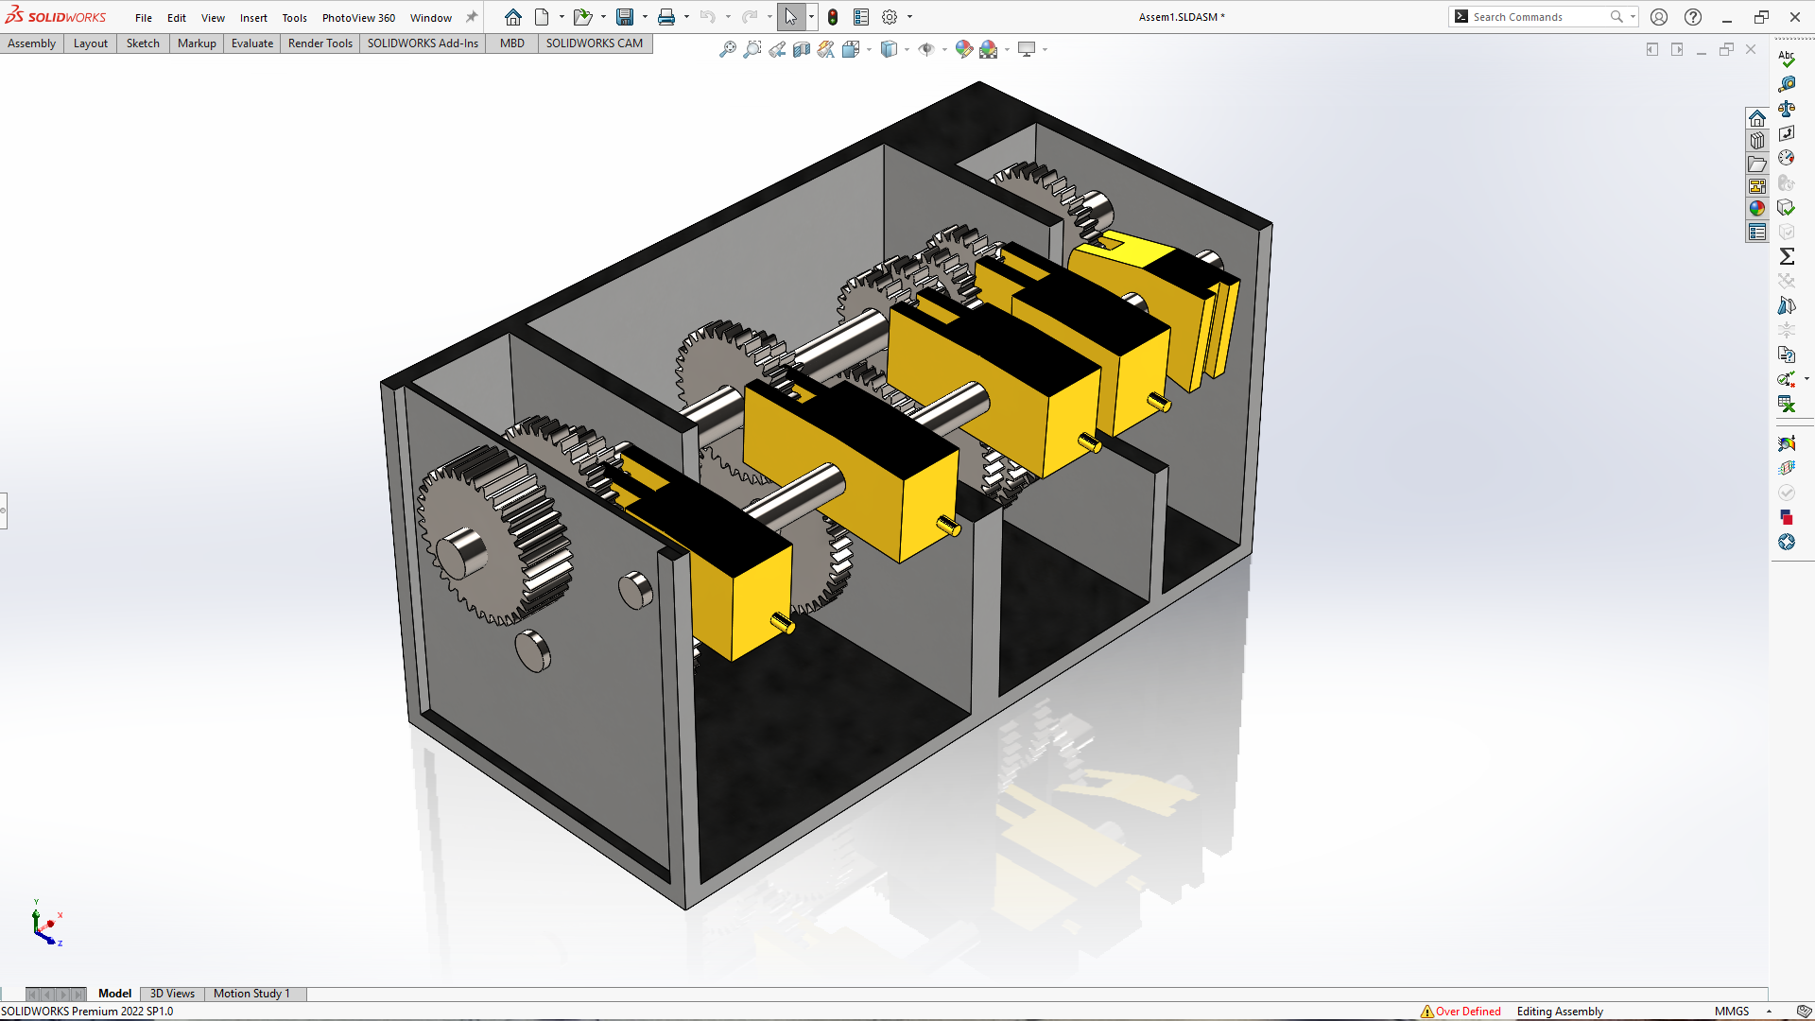Open SOLIDWORKS Resources home tab in task pane

tap(1757, 118)
